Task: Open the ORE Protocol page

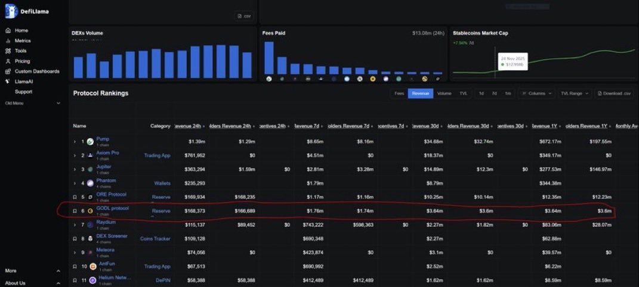Action: (111, 194)
